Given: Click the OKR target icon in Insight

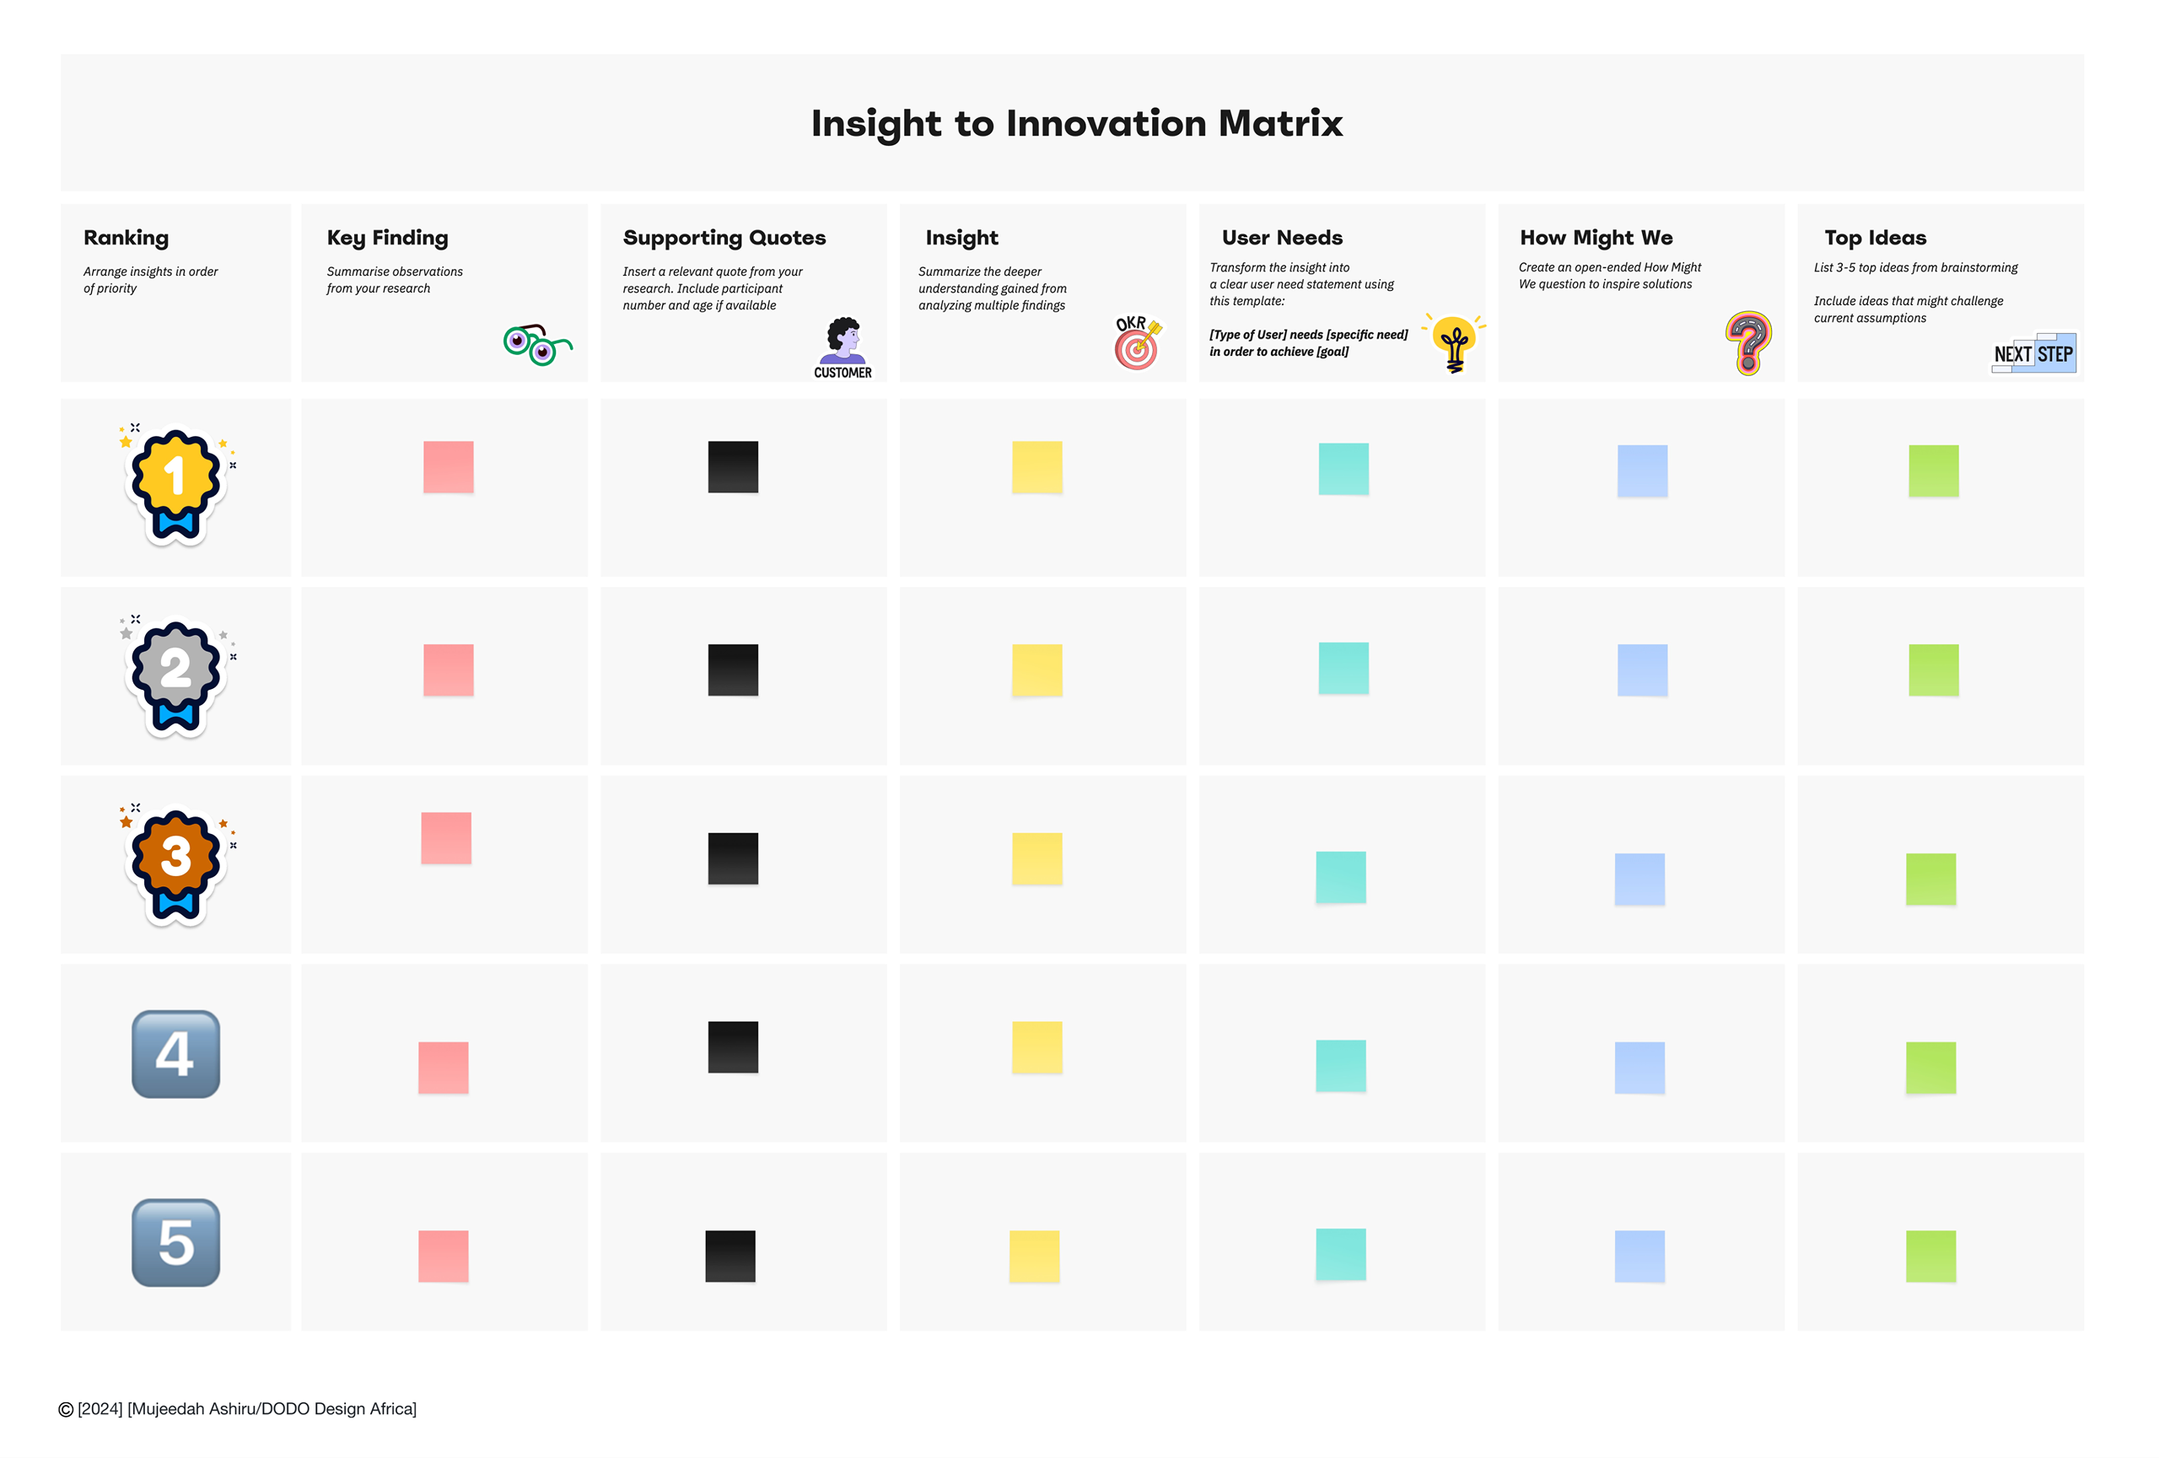Looking at the screenshot, I should 1137,342.
